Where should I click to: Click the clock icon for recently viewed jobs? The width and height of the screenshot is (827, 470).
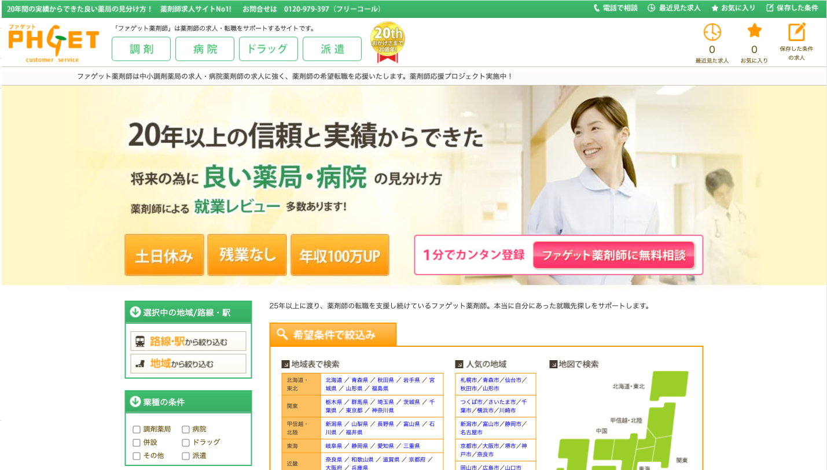click(712, 32)
